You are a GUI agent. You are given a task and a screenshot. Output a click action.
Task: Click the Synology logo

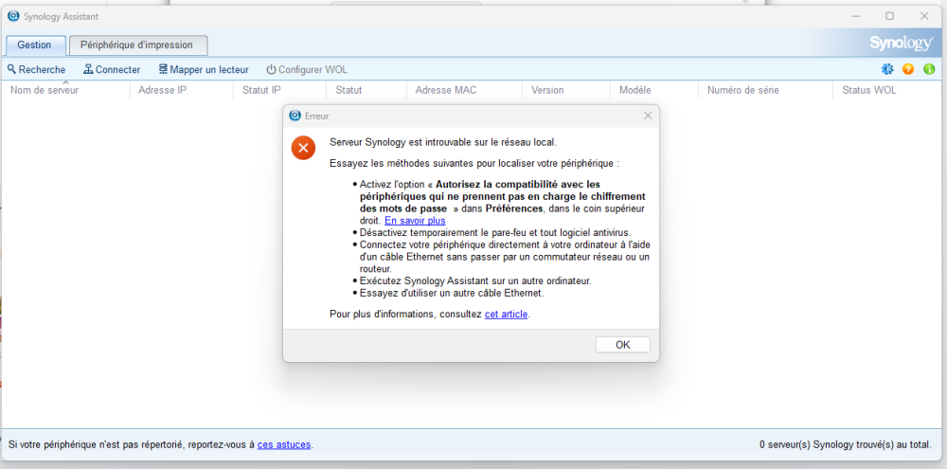pyautogui.click(x=902, y=44)
